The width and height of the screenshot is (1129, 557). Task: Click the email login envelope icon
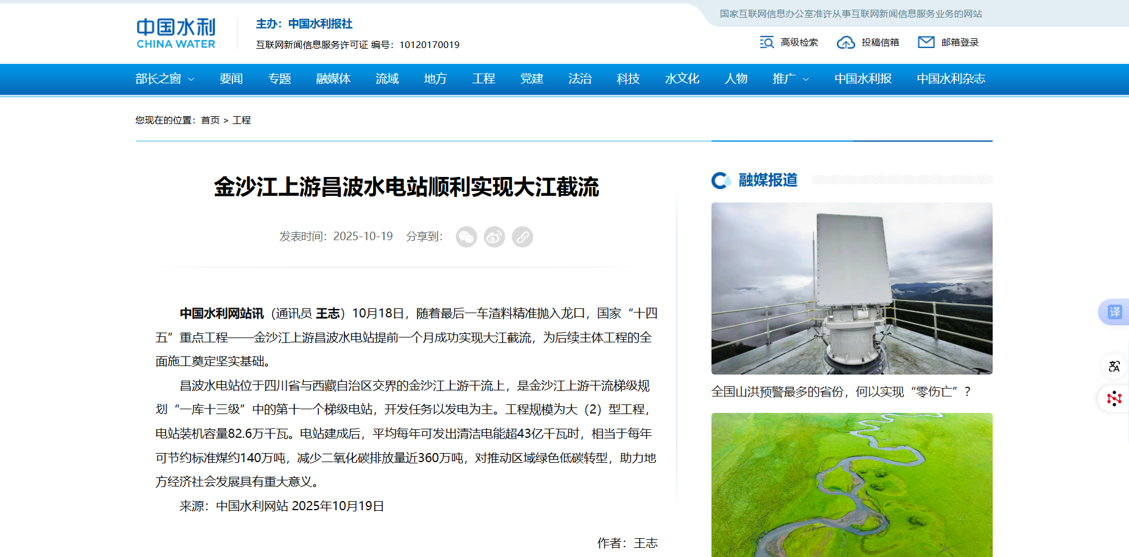(926, 42)
